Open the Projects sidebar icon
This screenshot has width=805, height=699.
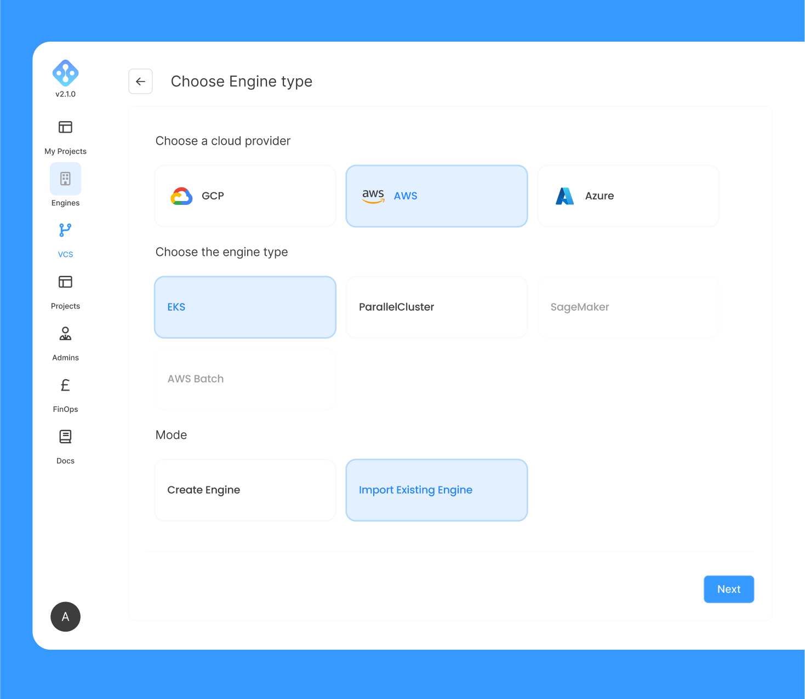pyautogui.click(x=65, y=282)
